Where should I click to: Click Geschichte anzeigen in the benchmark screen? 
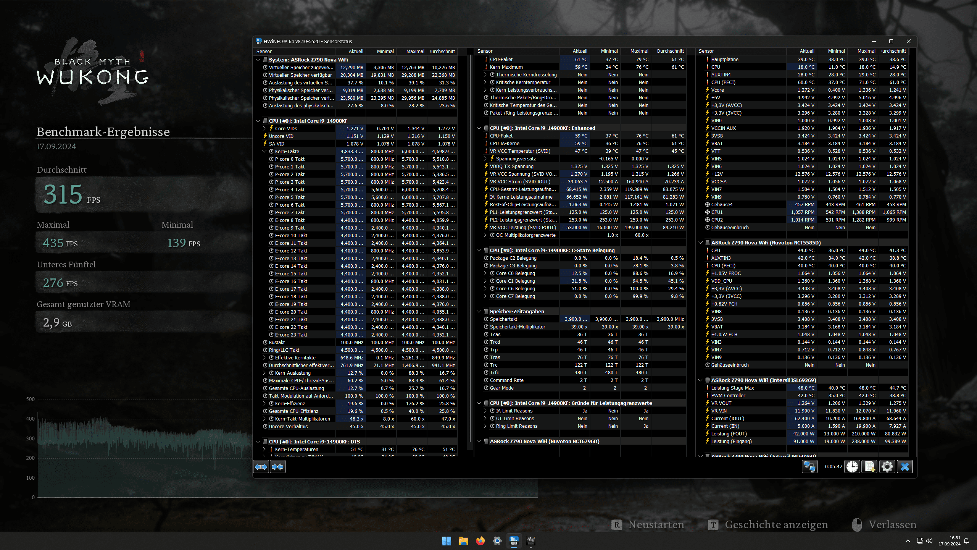[768, 524]
